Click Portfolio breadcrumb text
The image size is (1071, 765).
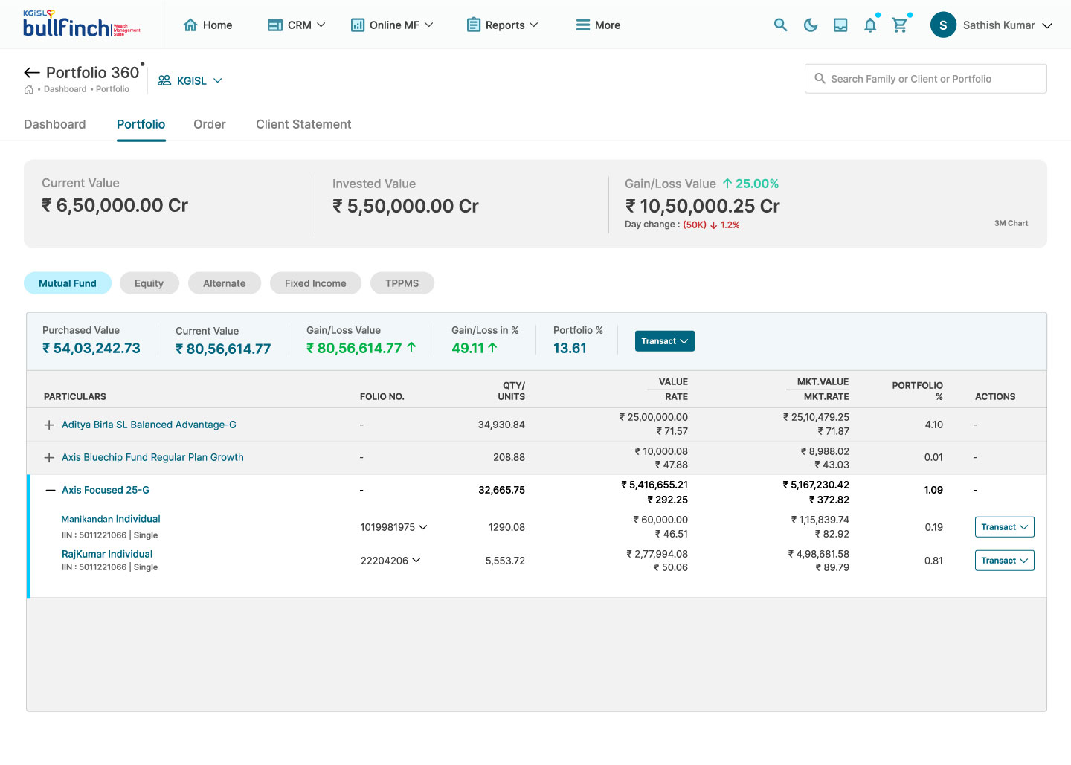click(x=112, y=89)
